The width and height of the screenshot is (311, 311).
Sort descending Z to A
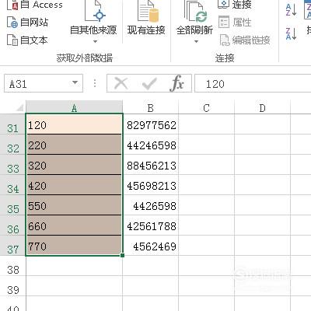pos(291,33)
